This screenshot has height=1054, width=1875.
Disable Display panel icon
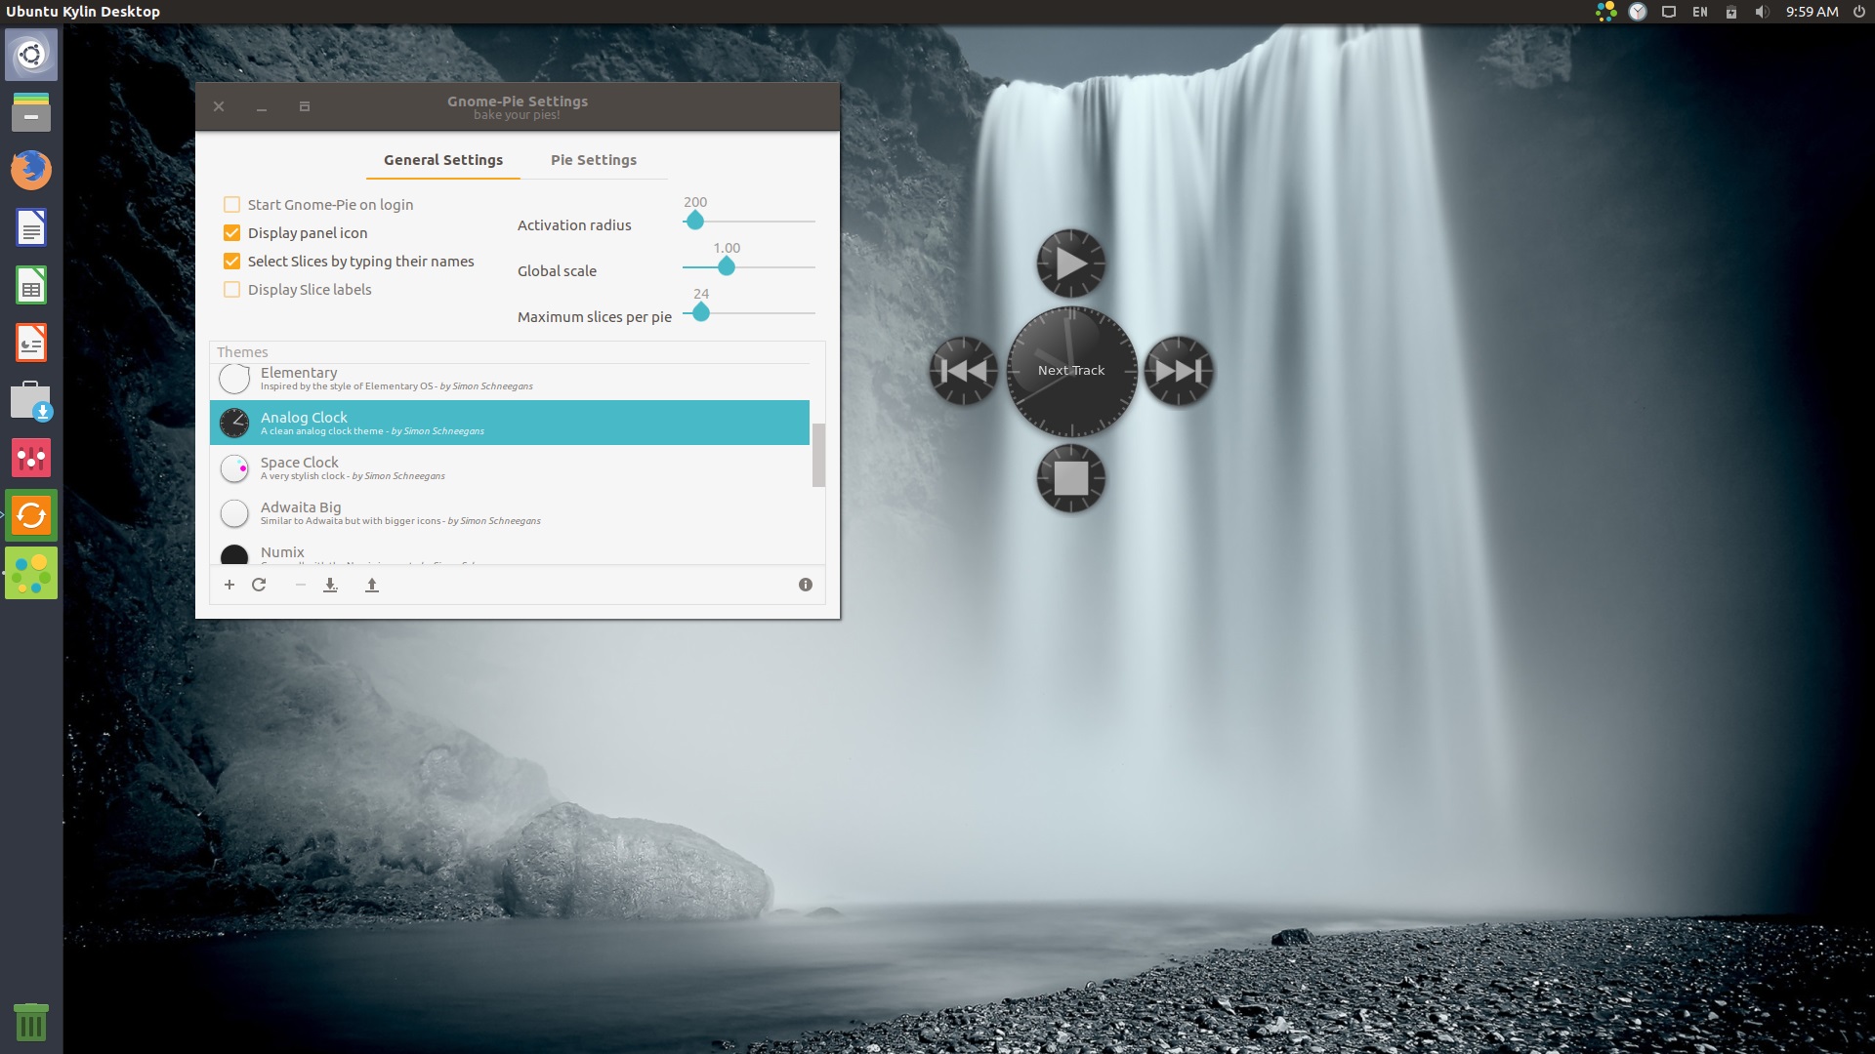coord(231,232)
